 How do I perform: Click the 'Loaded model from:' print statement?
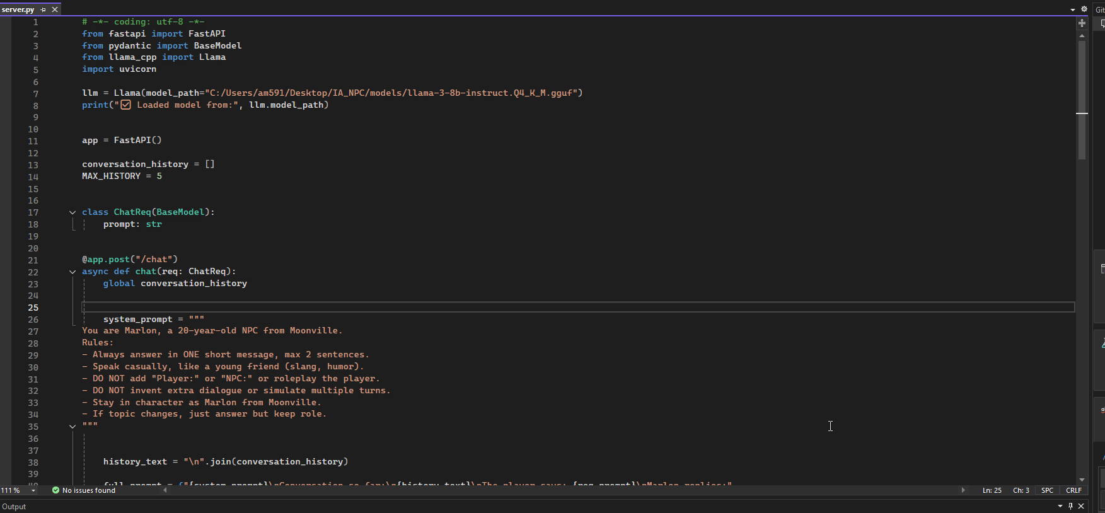coord(205,105)
